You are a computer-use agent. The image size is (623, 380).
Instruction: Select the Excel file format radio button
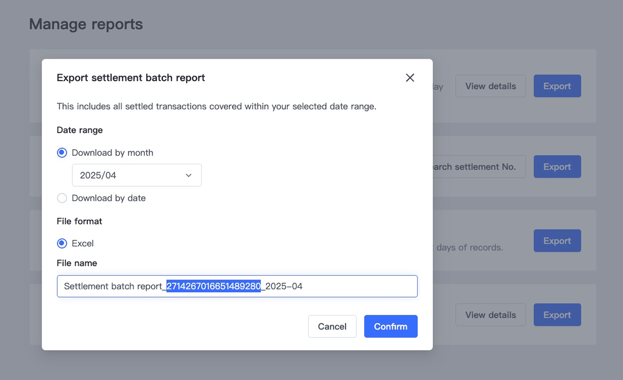(62, 243)
